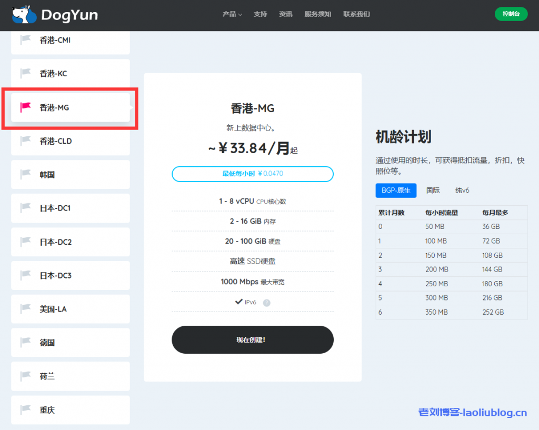
Task: Select the 日本-DC3 location card
Action: pos(71,275)
